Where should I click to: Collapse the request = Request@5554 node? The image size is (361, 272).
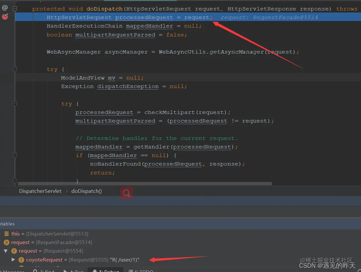[6, 251]
